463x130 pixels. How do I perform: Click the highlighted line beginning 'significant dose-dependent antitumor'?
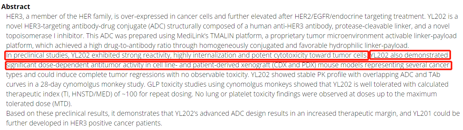[x=229, y=65]
